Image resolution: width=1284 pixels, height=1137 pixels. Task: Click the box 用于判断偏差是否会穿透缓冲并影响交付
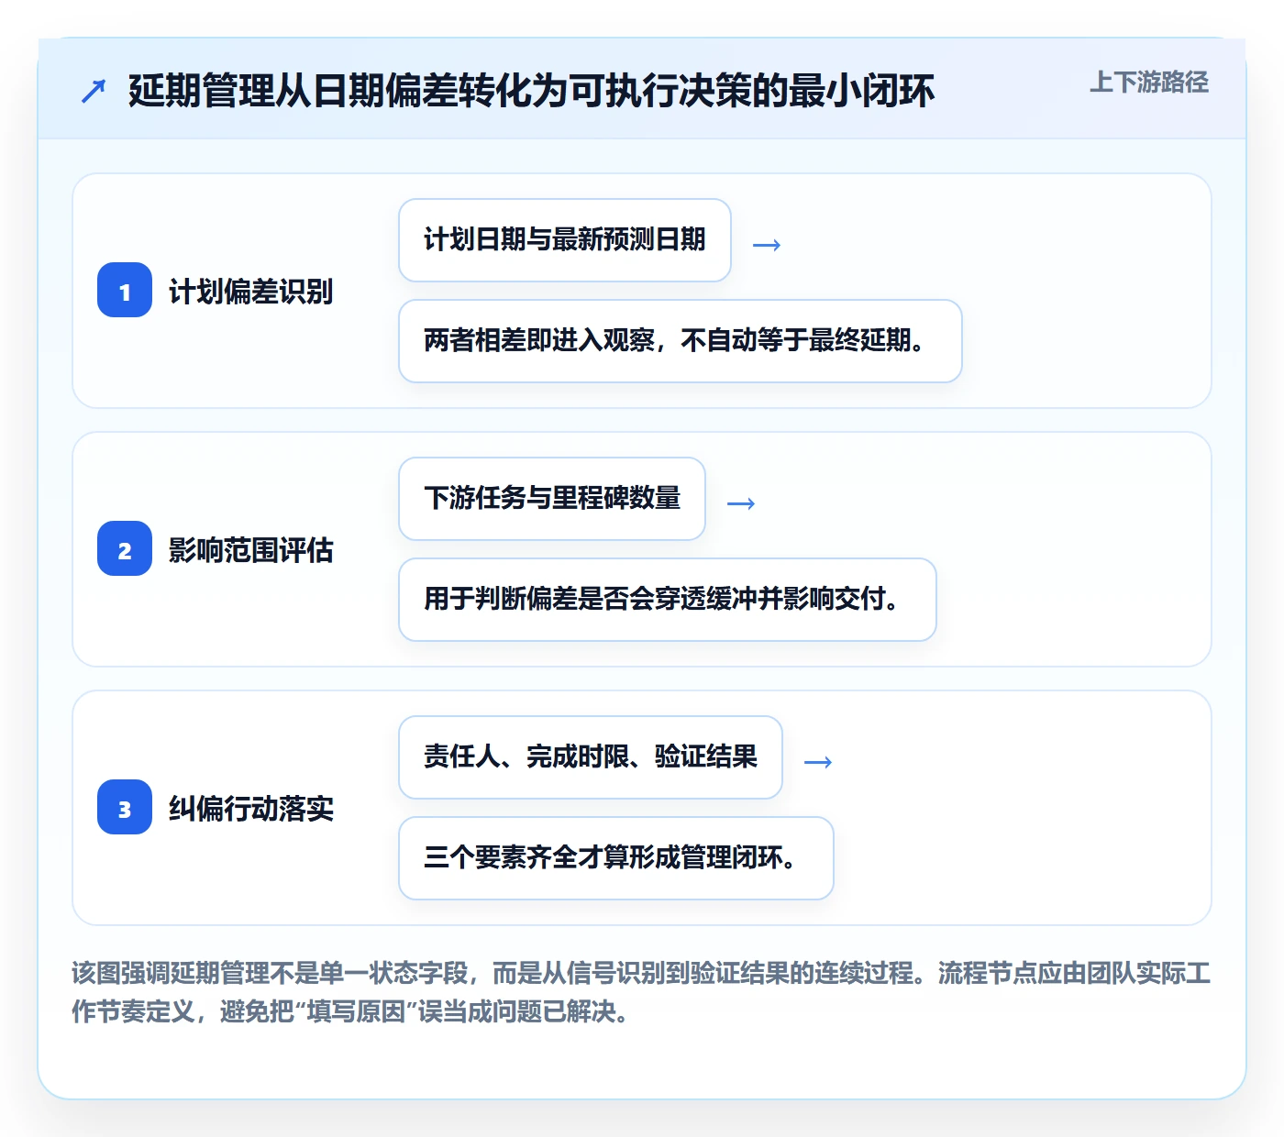668,600
